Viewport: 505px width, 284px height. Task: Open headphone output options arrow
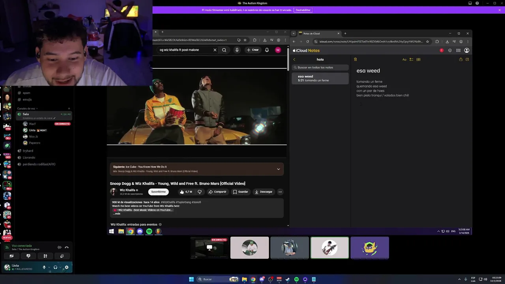point(60,267)
